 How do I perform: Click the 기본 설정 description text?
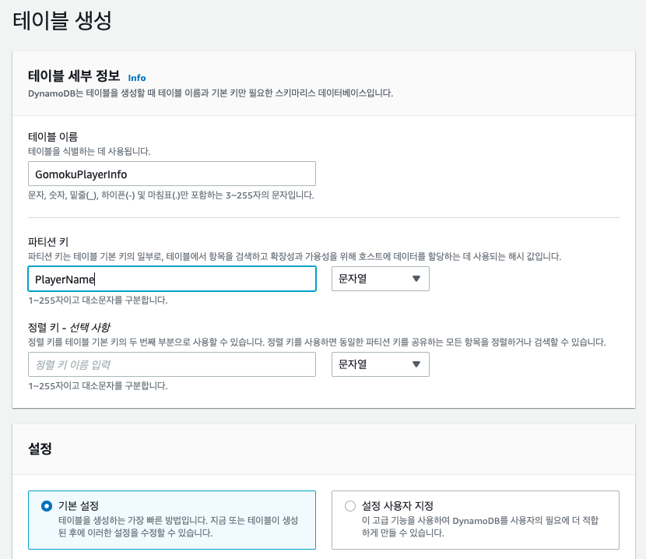pyautogui.click(x=178, y=526)
